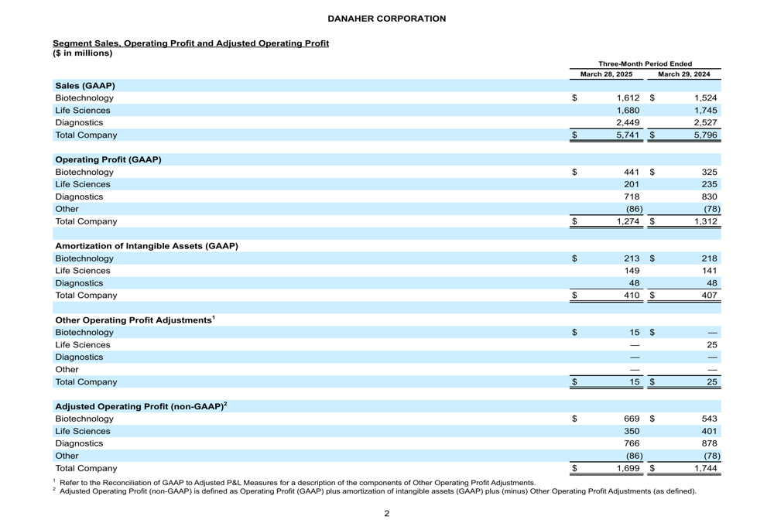Click the DANAHER CORPORATION title

click(386, 19)
